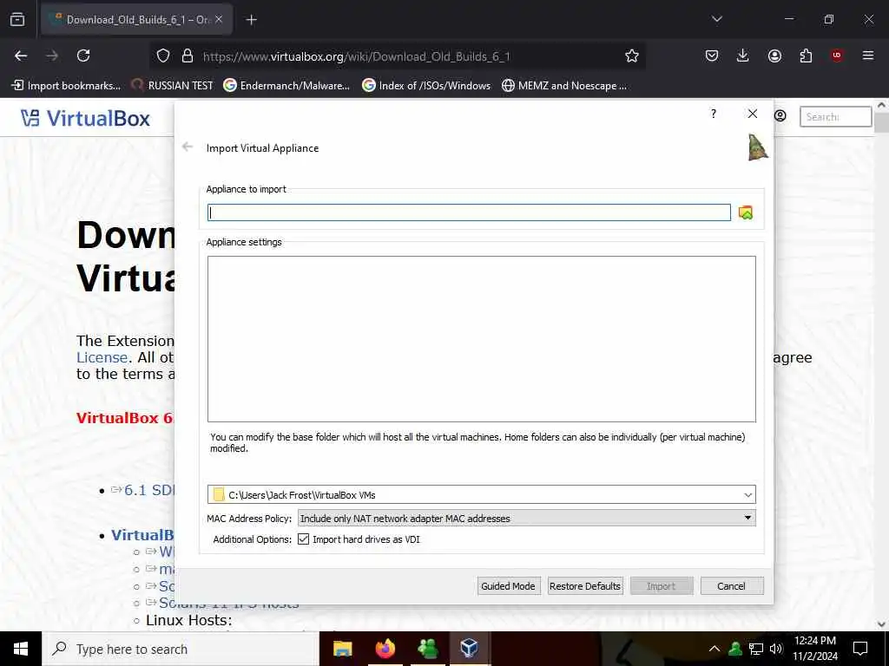
Task: Open Index of /ISOs/Windows bookmark
Action: [426, 86]
